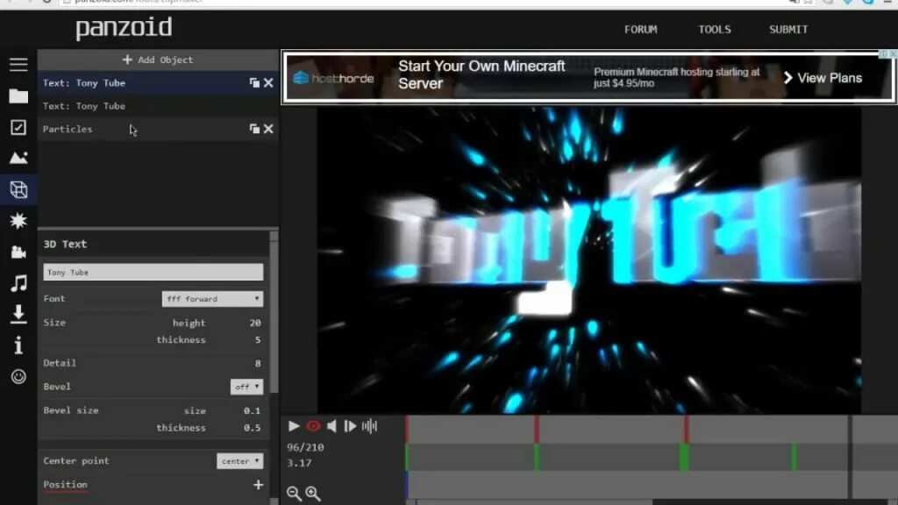The width and height of the screenshot is (898, 505).
Task: Open the Bevel off dropdown
Action: click(x=246, y=387)
